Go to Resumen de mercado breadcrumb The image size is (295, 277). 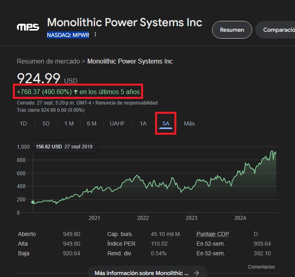point(48,62)
